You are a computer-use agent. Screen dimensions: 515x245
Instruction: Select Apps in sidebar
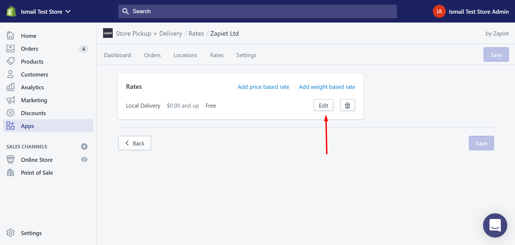tap(48, 126)
